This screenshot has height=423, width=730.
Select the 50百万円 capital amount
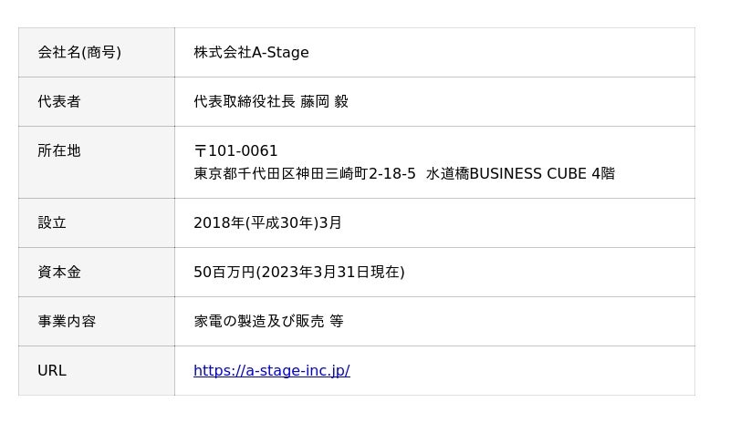[224, 272]
